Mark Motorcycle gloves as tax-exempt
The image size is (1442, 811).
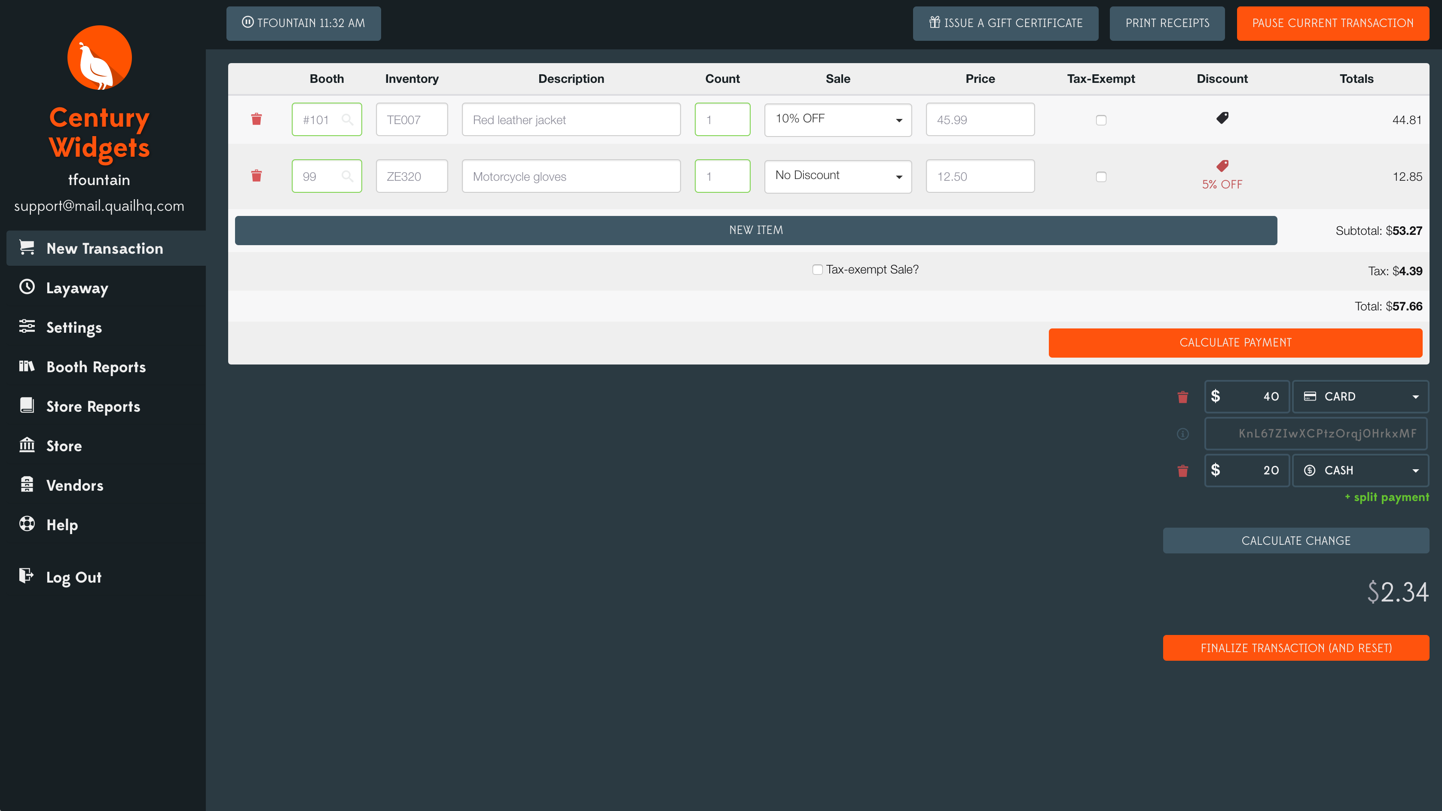(1101, 177)
